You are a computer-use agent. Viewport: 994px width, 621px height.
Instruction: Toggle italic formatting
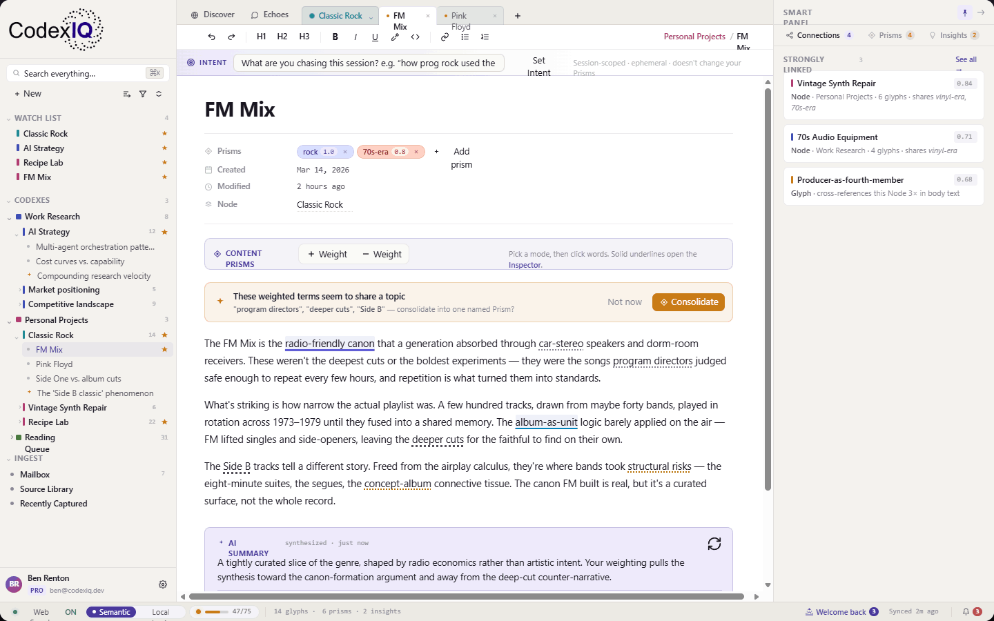355,37
